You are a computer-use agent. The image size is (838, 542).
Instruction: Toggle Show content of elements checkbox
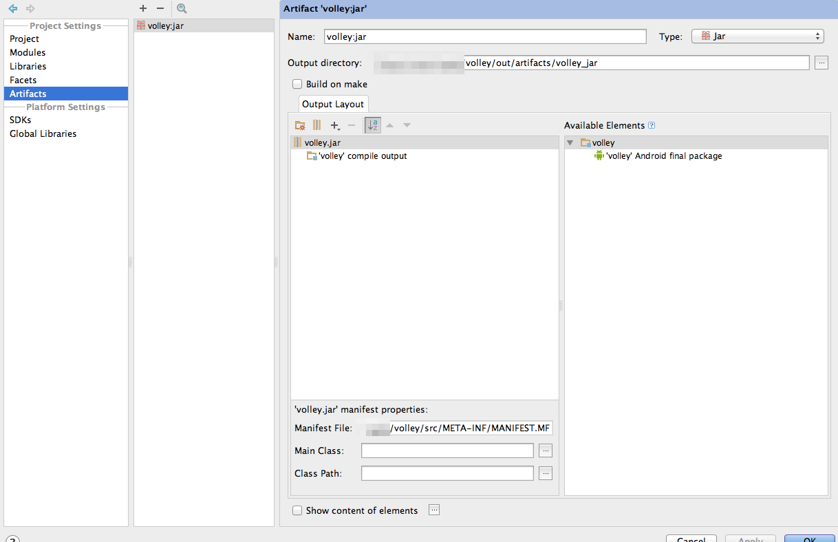[297, 510]
